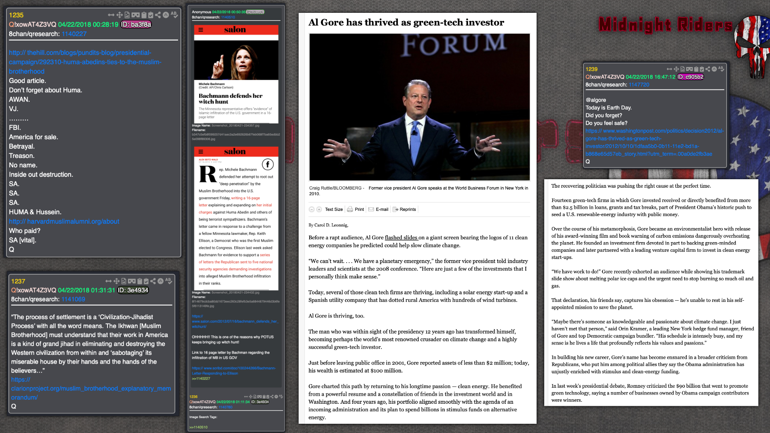This screenshot has height=433, width=770.
Task: Decrease article text size with minus button
Action: (312, 209)
